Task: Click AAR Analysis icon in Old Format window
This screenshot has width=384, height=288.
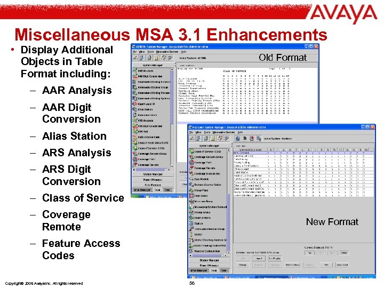Action: point(135,71)
